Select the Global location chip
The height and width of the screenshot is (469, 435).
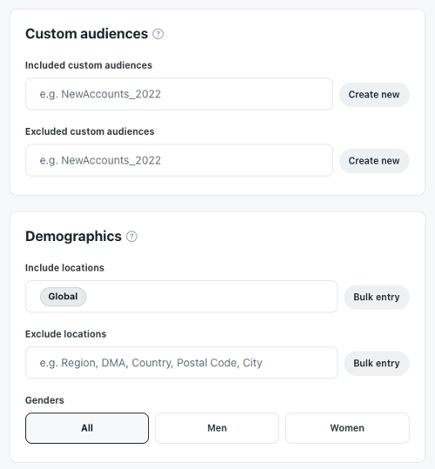coord(64,297)
